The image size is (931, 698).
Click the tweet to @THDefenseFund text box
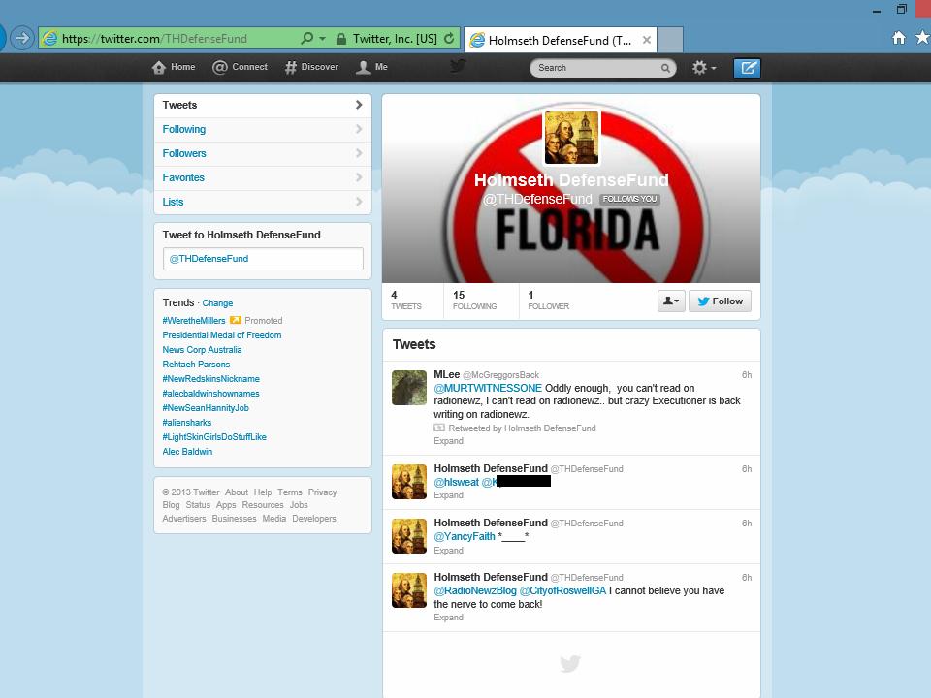[263, 259]
